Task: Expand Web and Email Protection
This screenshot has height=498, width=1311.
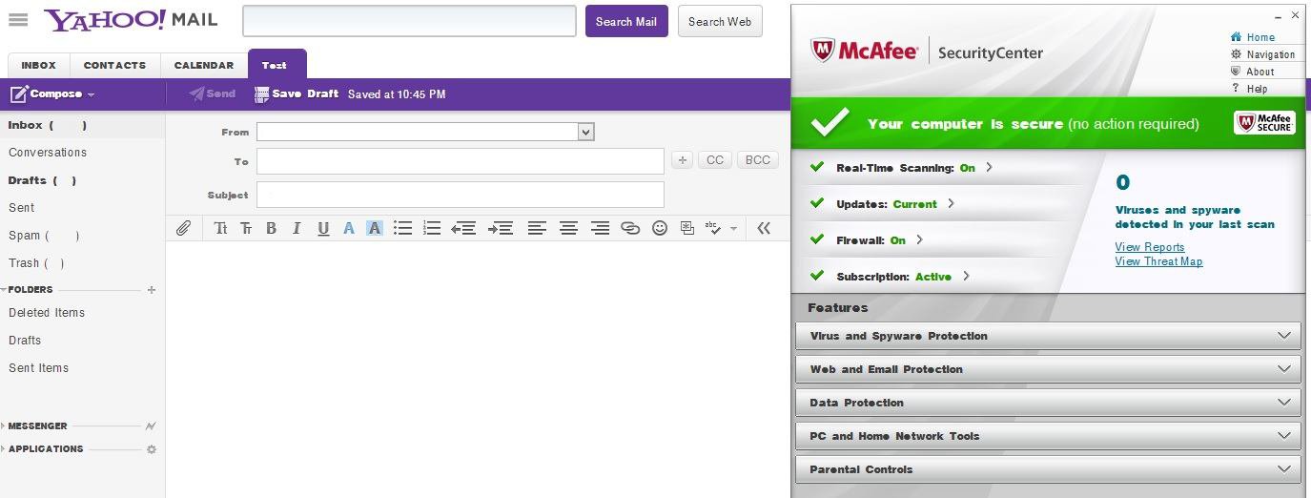Action: 1048,369
